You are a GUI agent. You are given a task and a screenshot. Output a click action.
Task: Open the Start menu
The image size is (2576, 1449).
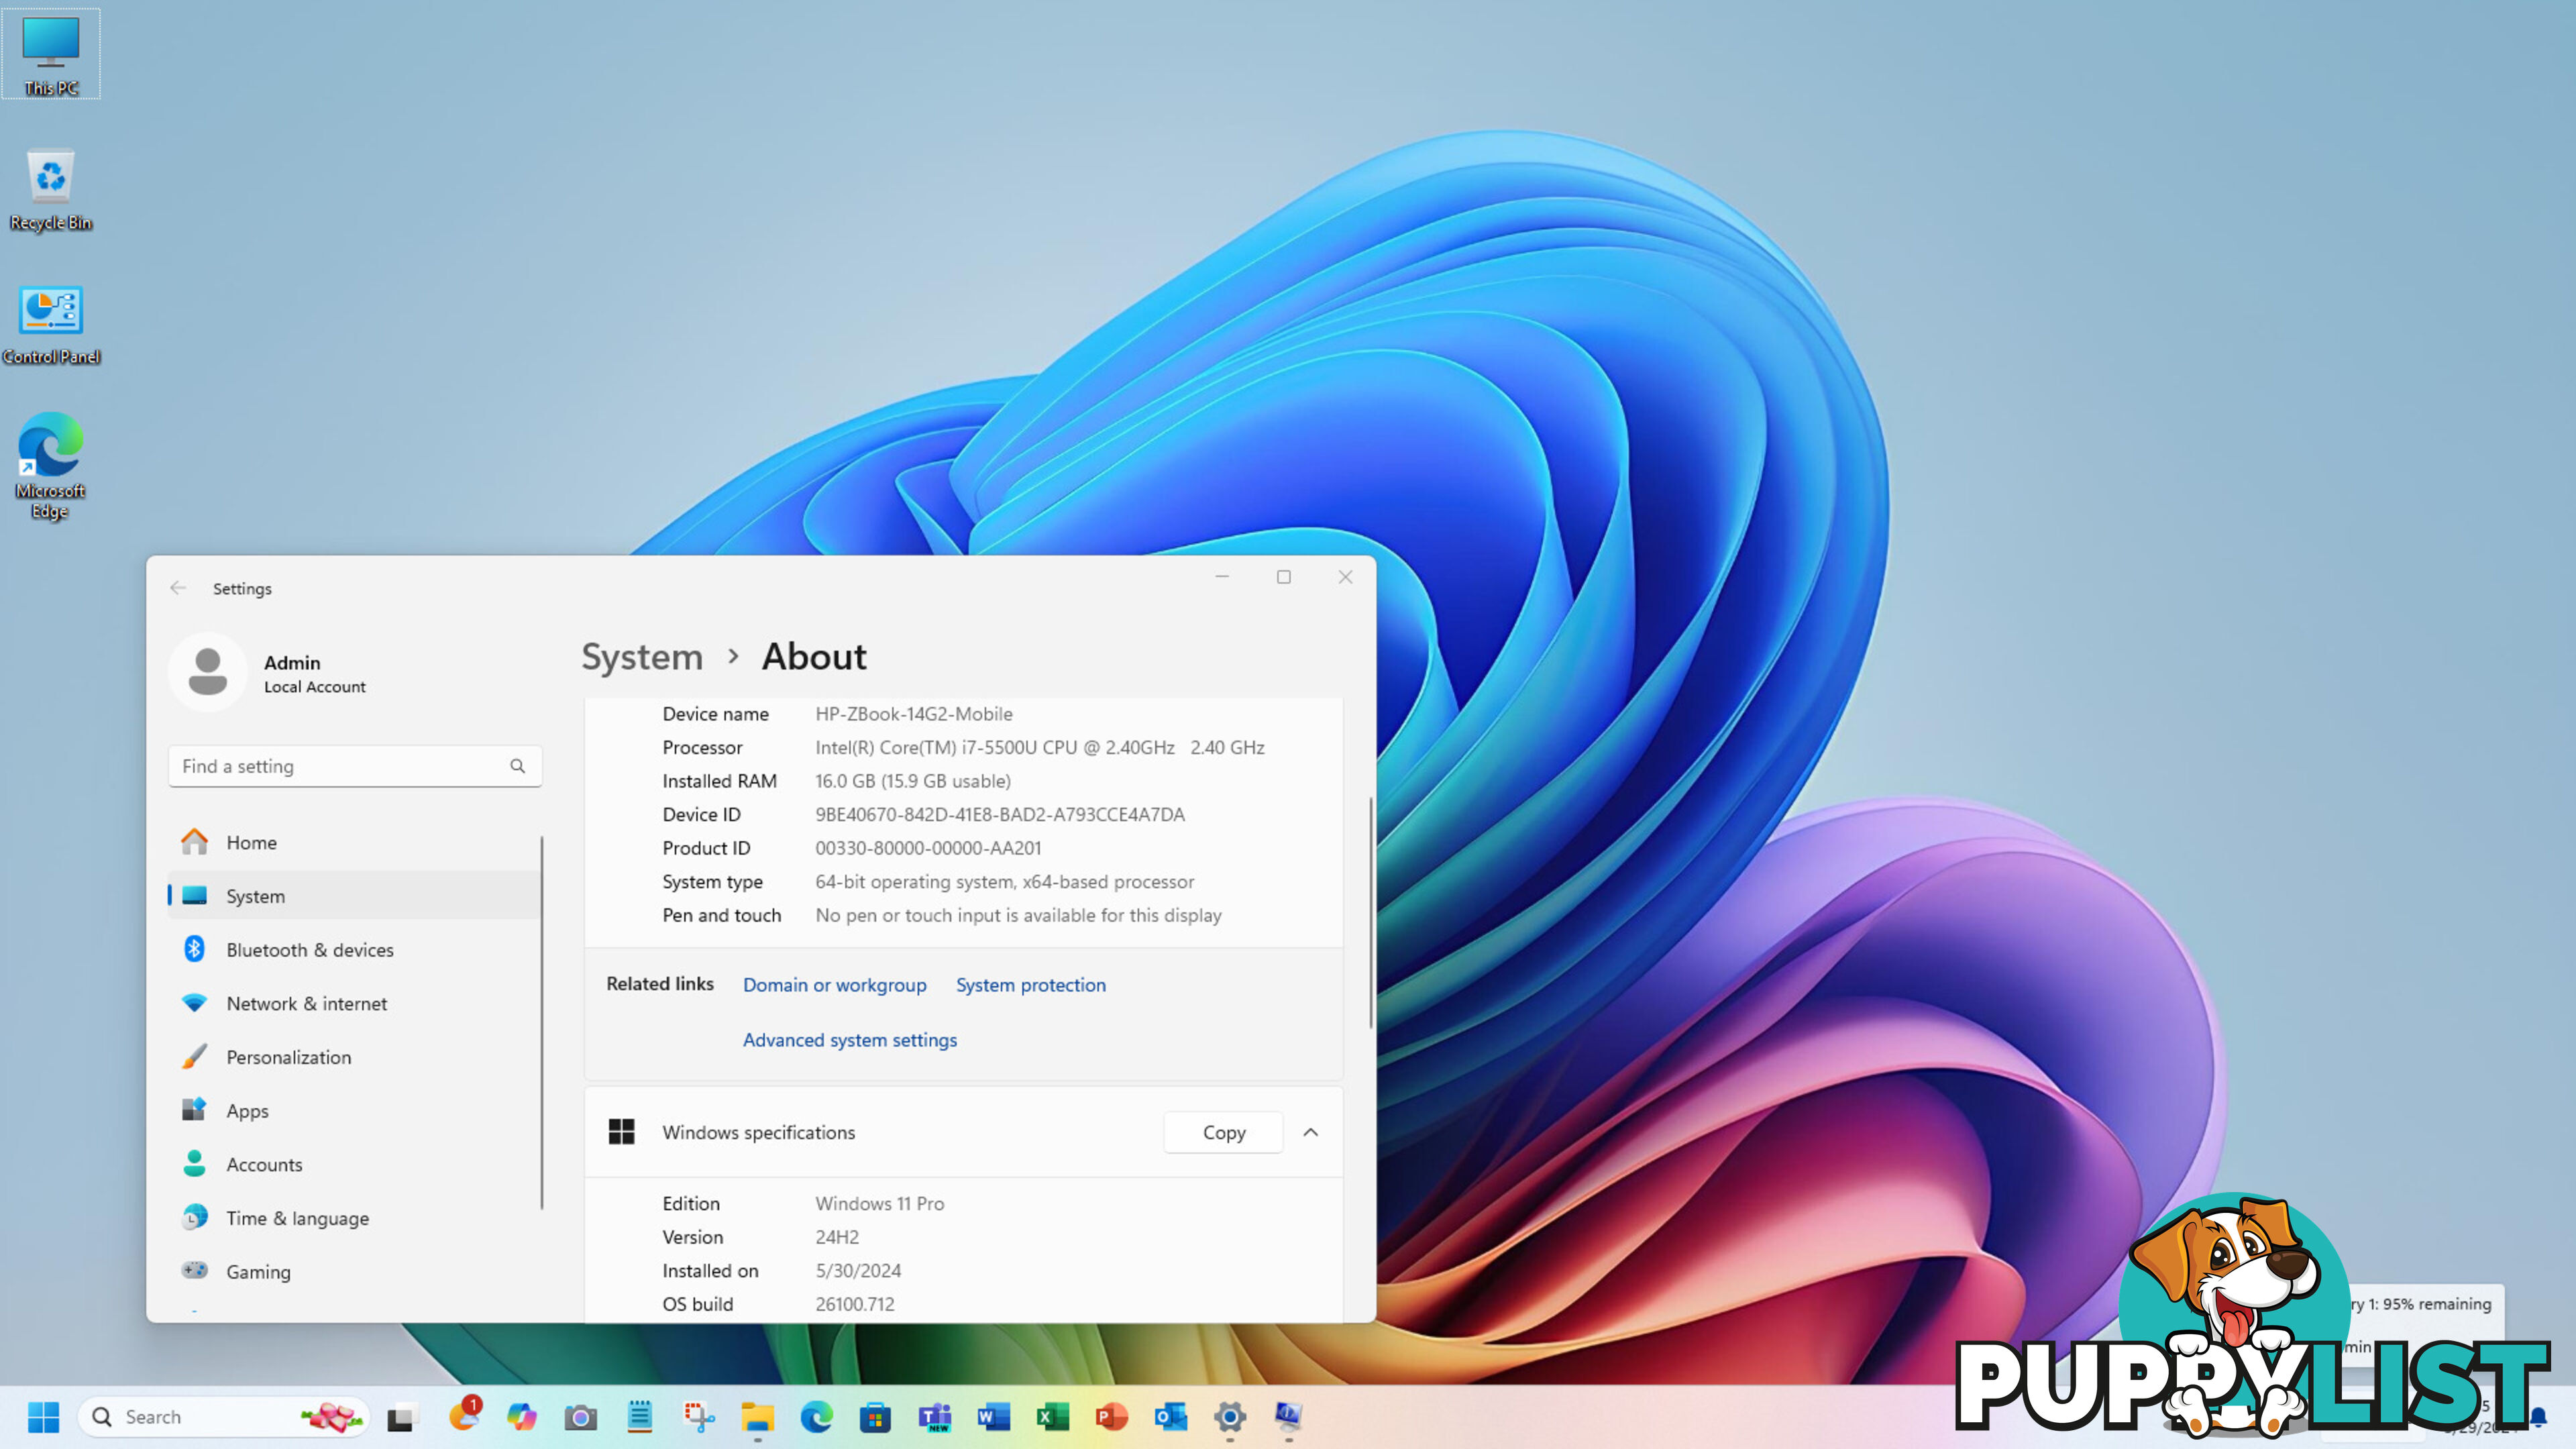tap(43, 1416)
